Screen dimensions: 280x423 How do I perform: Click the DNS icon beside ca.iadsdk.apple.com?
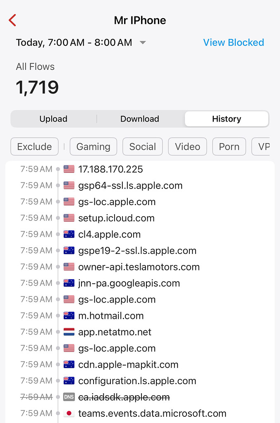coord(69,397)
